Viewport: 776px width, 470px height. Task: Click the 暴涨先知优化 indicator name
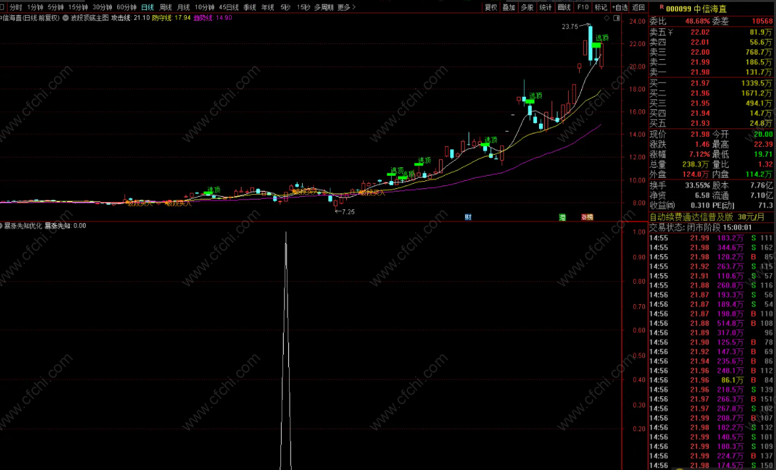click(x=23, y=226)
